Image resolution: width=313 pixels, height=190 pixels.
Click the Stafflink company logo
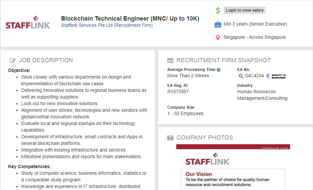click(28, 23)
